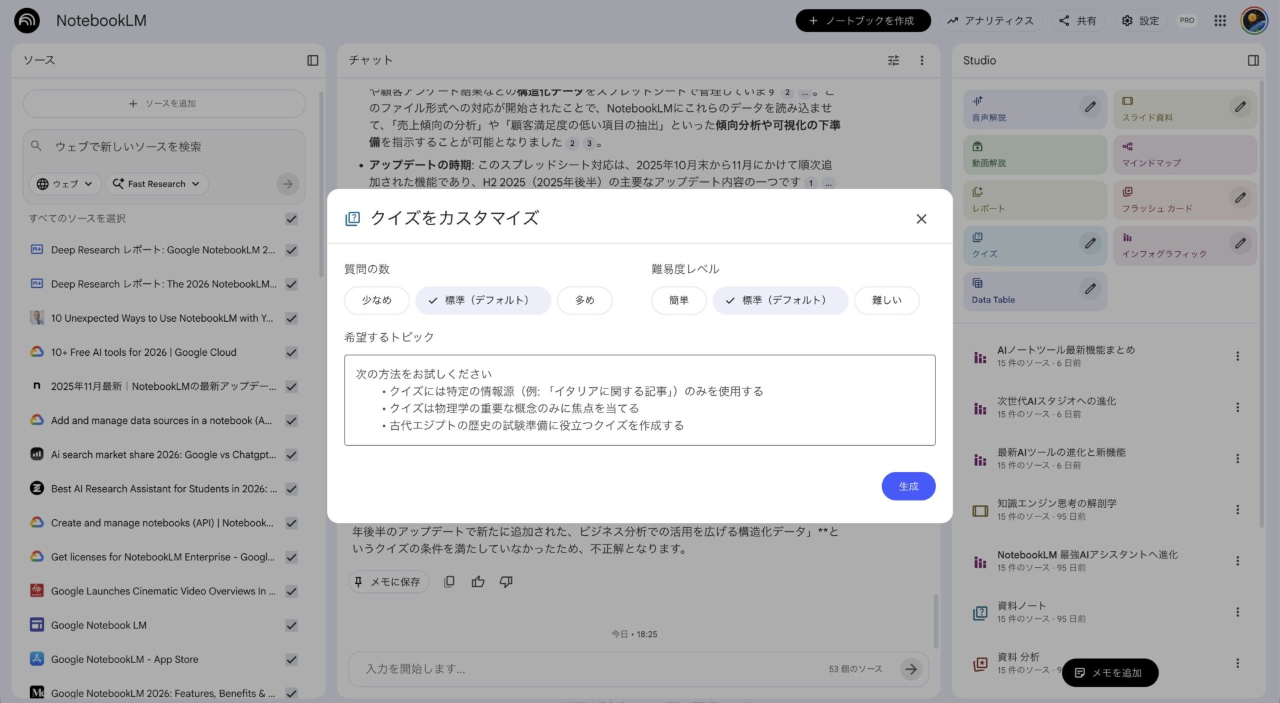Deselect すべてのソースを選択 checkbox

pyautogui.click(x=291, y=218)
